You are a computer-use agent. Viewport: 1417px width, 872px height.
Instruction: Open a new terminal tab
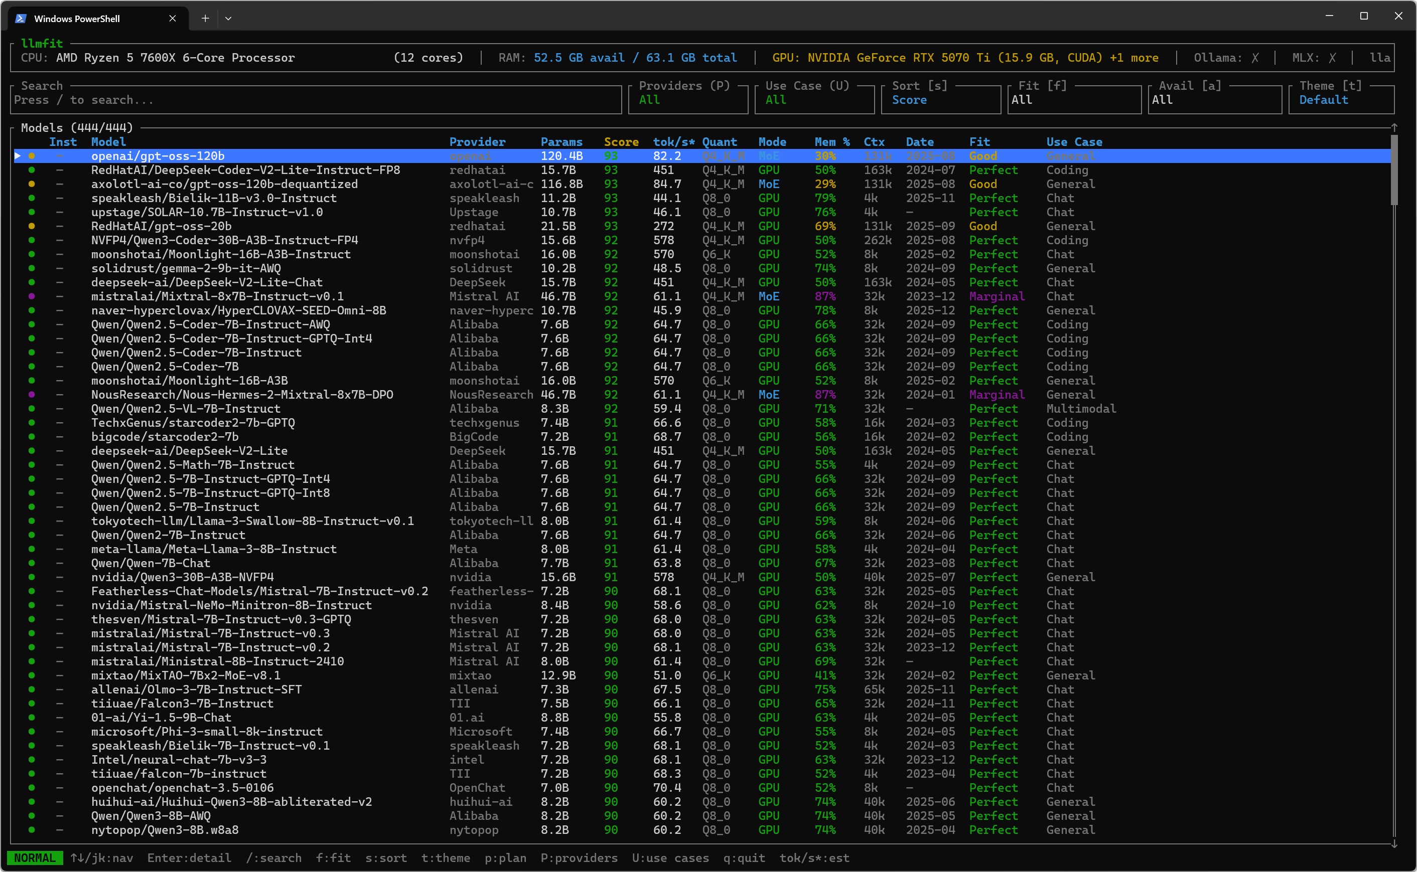coord(205,19)
